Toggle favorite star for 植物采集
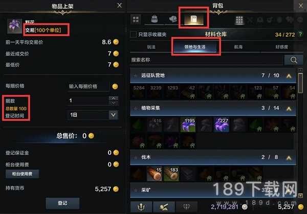 135,108
